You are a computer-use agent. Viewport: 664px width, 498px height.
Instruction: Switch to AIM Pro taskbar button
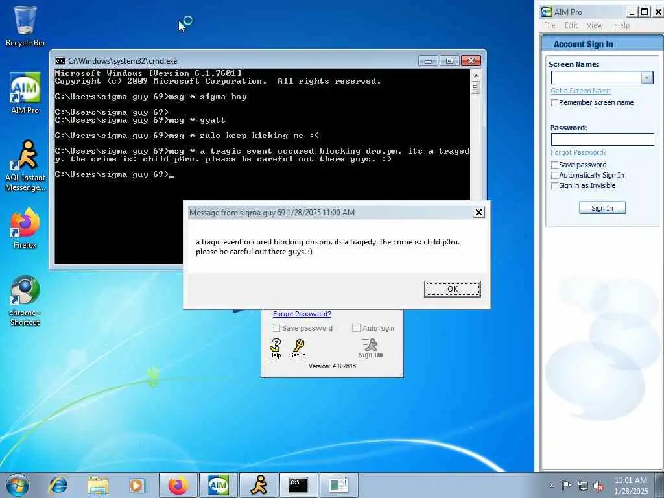coord(219,485)
